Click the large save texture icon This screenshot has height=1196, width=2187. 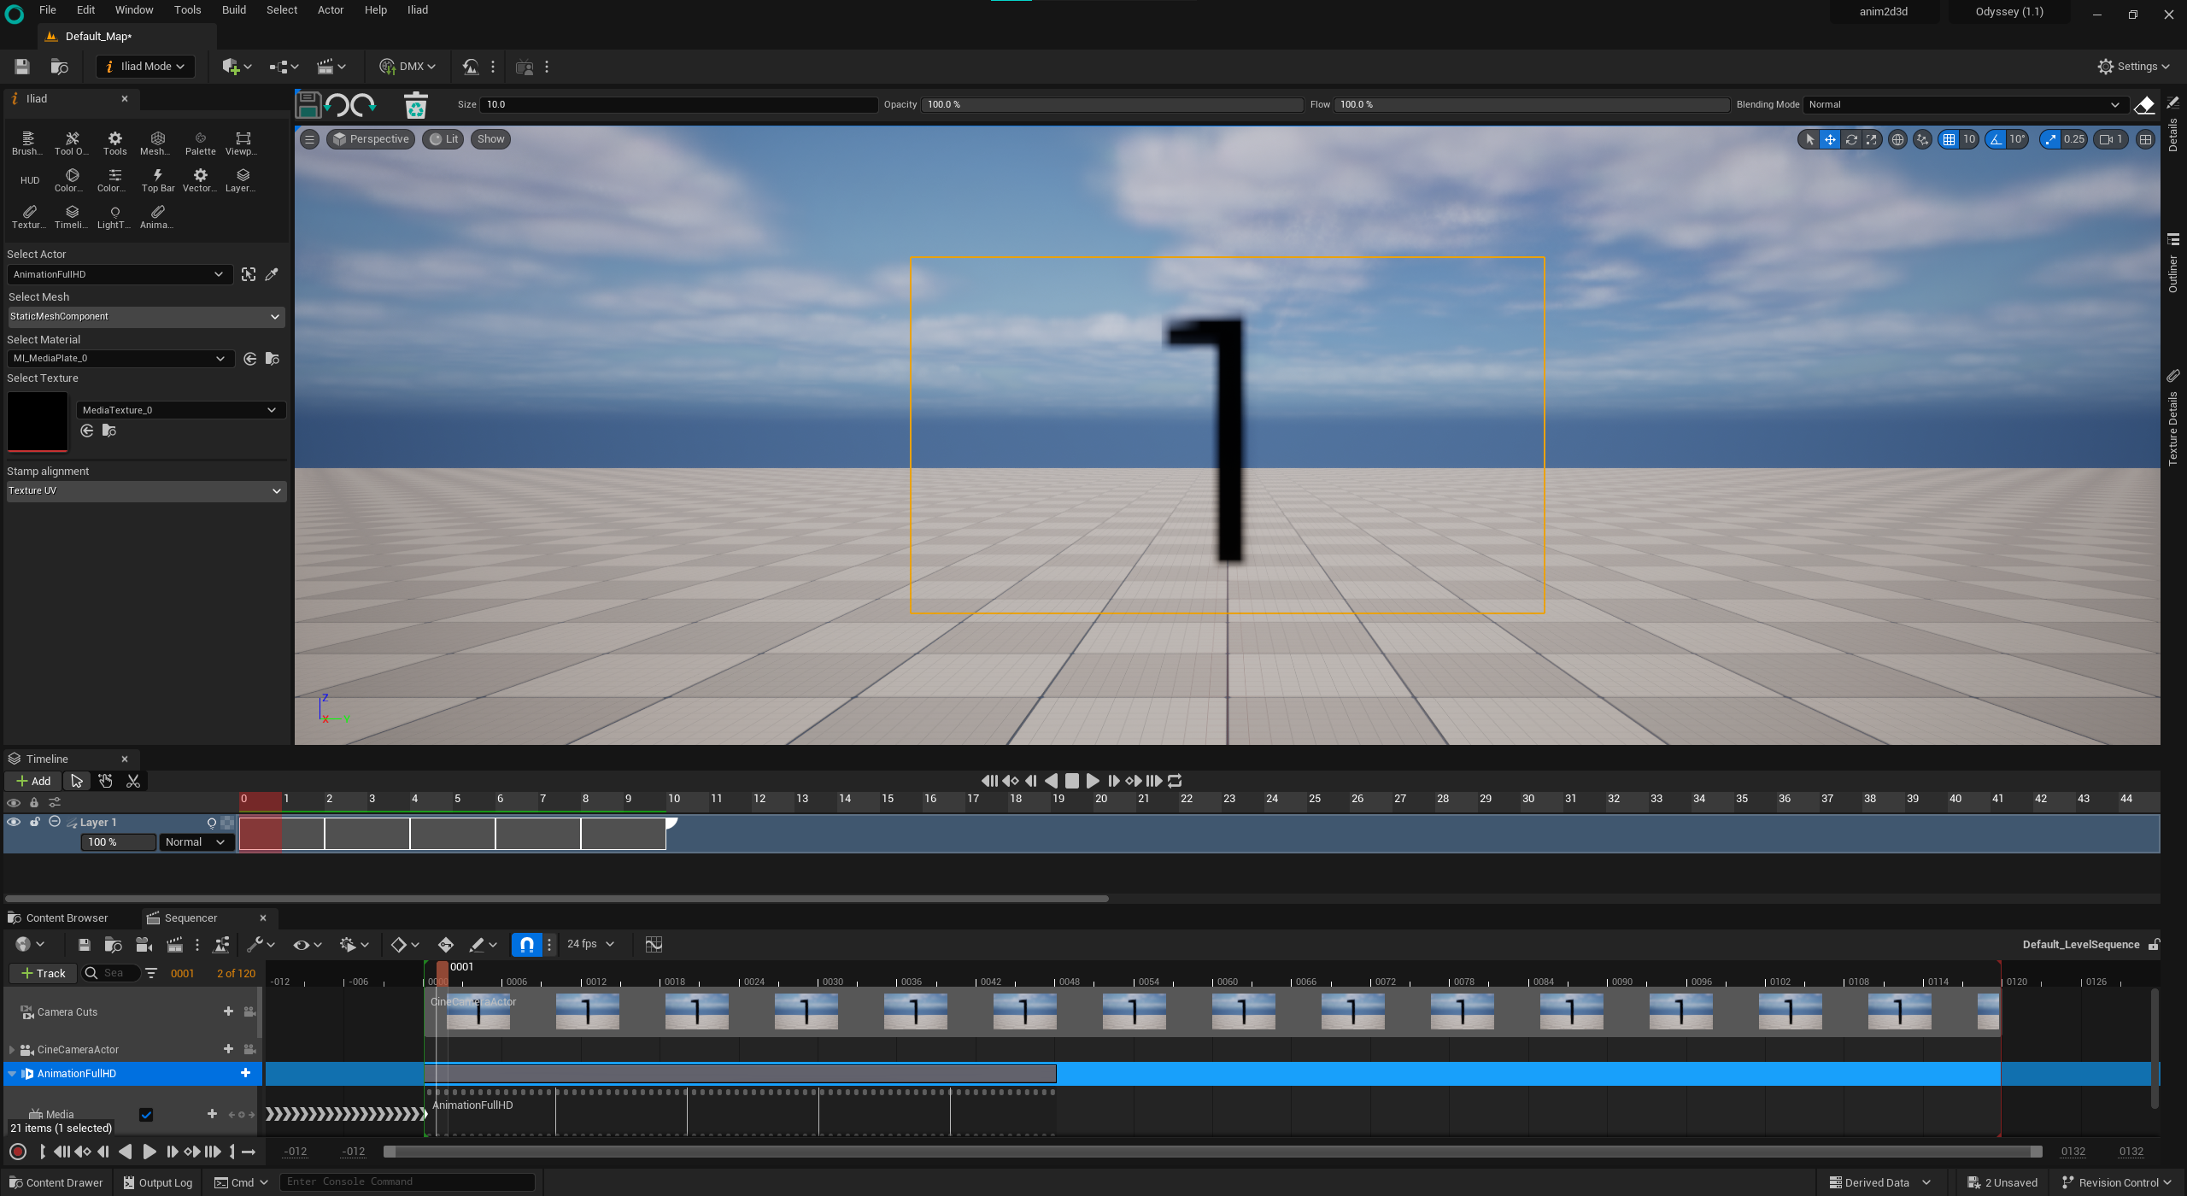coord(308,105)
